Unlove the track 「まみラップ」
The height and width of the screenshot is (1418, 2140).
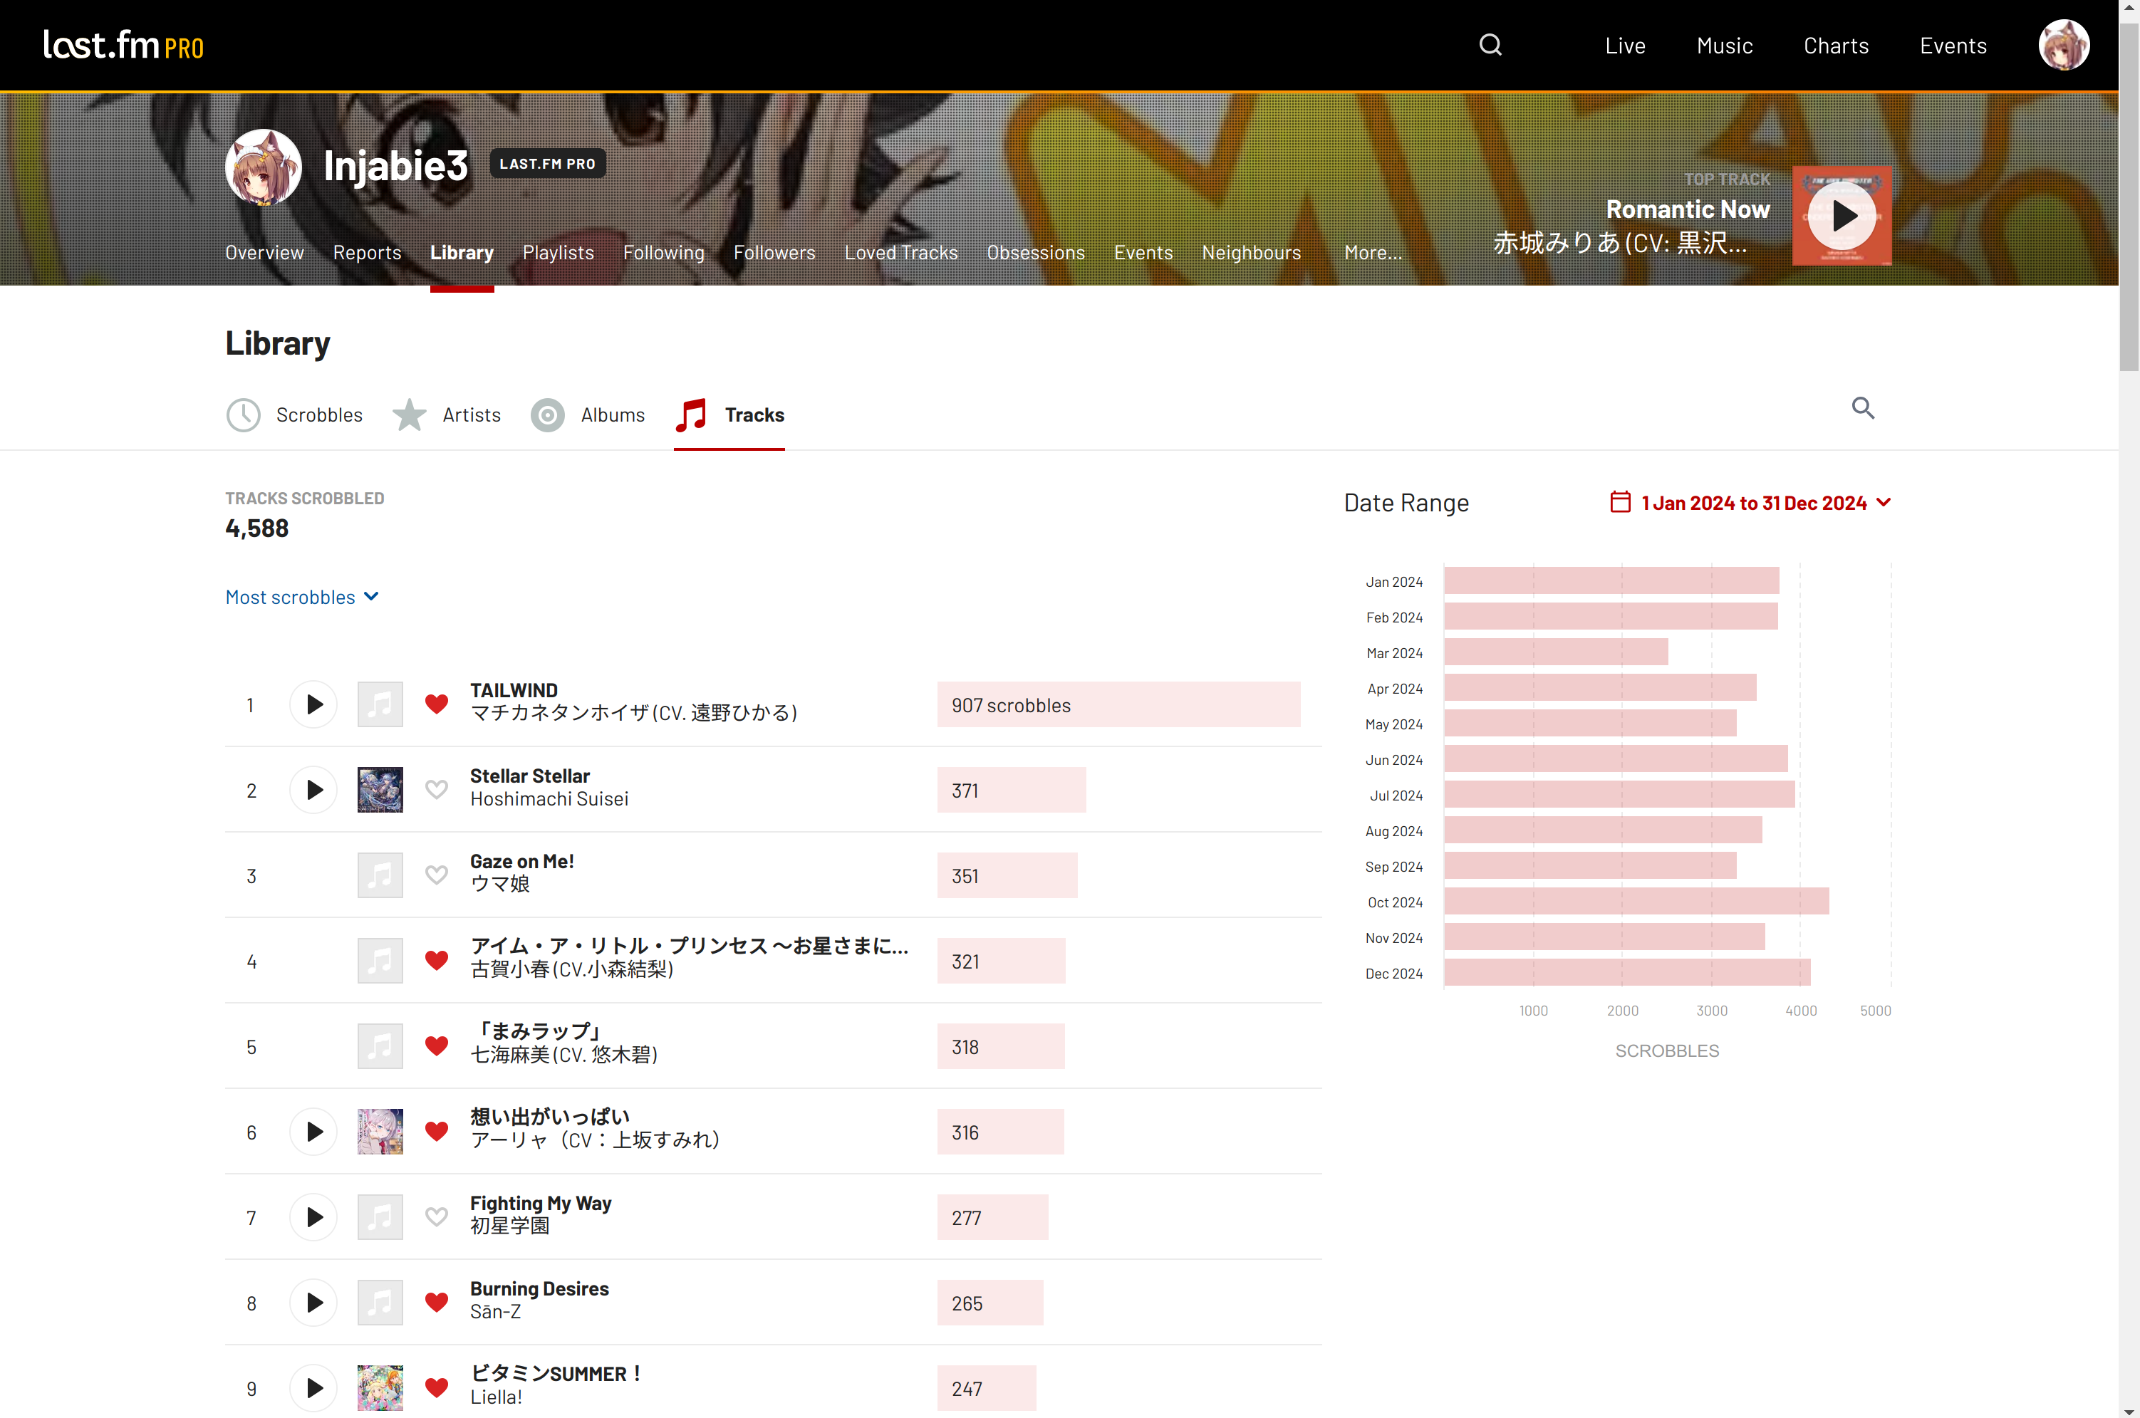pyautogui.click(x=437, y=1046)
